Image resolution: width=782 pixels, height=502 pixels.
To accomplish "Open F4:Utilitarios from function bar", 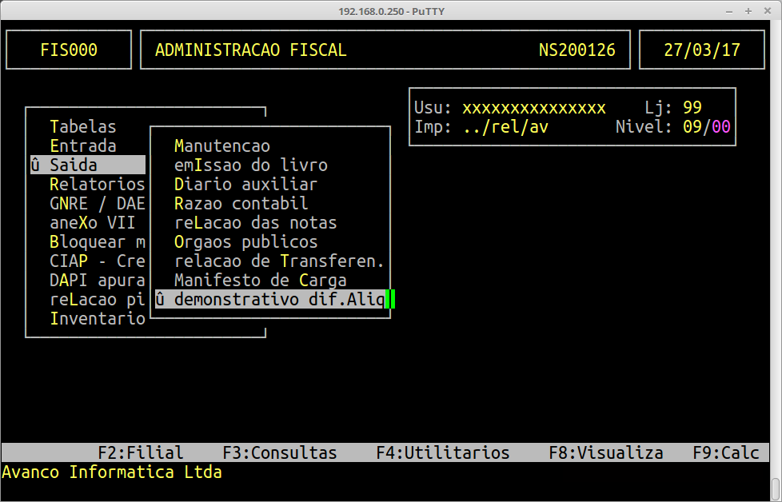I will click(x=443, y=453).
